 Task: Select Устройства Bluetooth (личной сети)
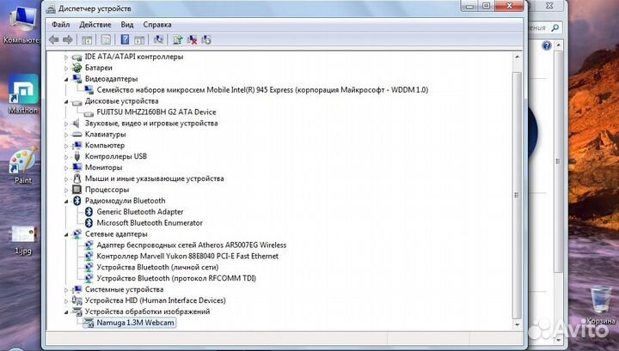tap(157, 267)
